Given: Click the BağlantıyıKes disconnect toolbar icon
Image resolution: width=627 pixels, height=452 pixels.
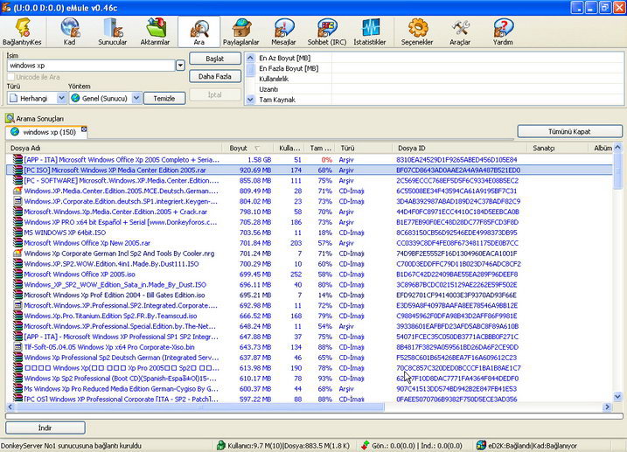Looking at the screenshot, I should [22, 28].
